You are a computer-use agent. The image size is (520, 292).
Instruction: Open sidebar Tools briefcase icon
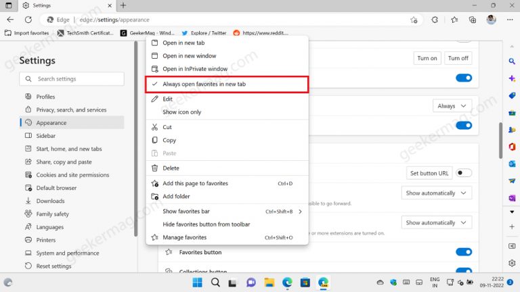click(x=512, y=113)
